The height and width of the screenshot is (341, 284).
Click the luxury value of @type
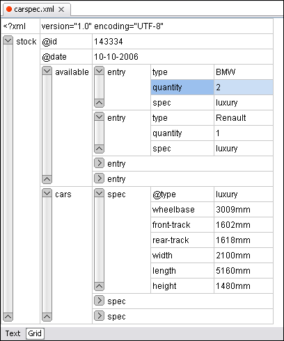tap(244, 194)
